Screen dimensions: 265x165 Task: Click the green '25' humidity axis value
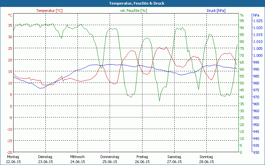242,118
